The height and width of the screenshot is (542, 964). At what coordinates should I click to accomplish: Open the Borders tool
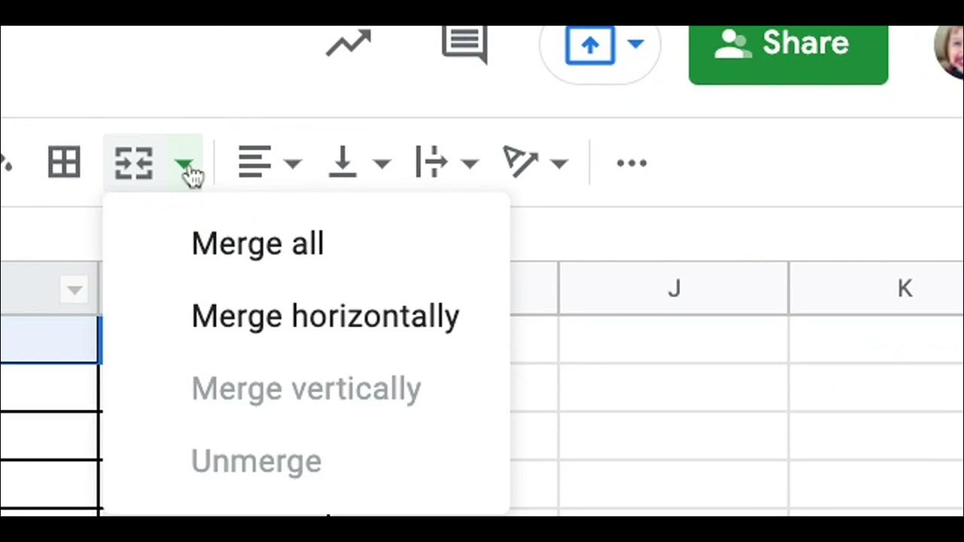[64, 163]
